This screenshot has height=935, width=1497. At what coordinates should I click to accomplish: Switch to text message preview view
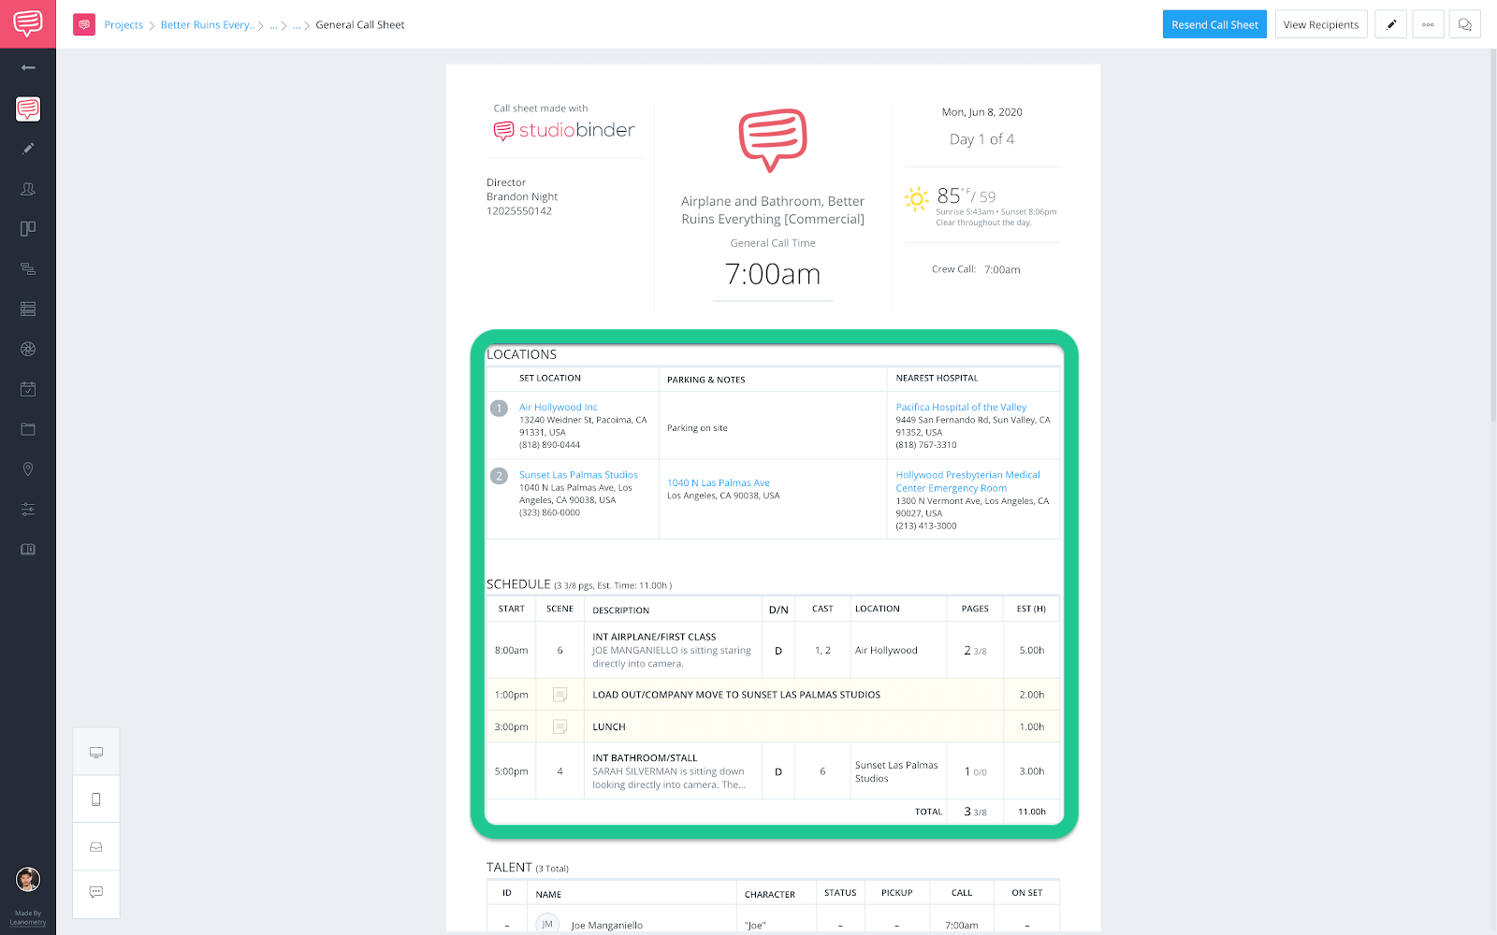point(96,893)
